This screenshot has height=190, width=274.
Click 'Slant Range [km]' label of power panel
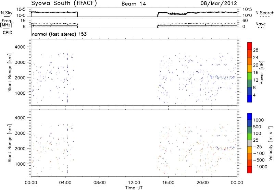click(10, 72)
